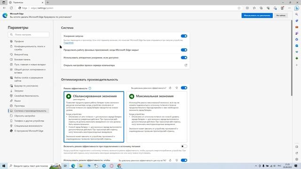
Task: Toggle continue background apps when Edge closed
Action: (184, 50)
